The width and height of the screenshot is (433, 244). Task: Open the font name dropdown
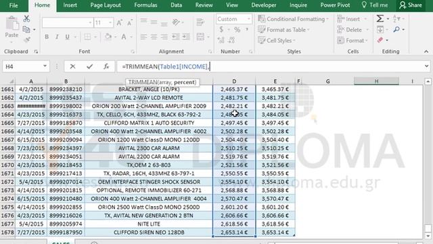90,22
